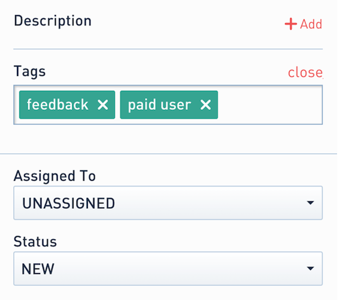
Task: Close the tags editor
Action: click(305, 72)
